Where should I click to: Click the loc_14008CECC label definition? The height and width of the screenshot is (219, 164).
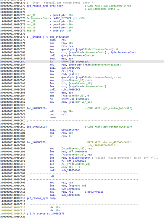point(37,127)
